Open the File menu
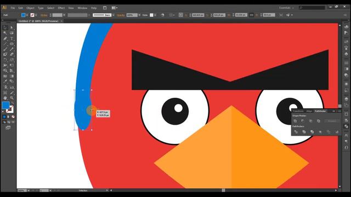The width and height of the screenshot is (351, 197). (13, 8)
